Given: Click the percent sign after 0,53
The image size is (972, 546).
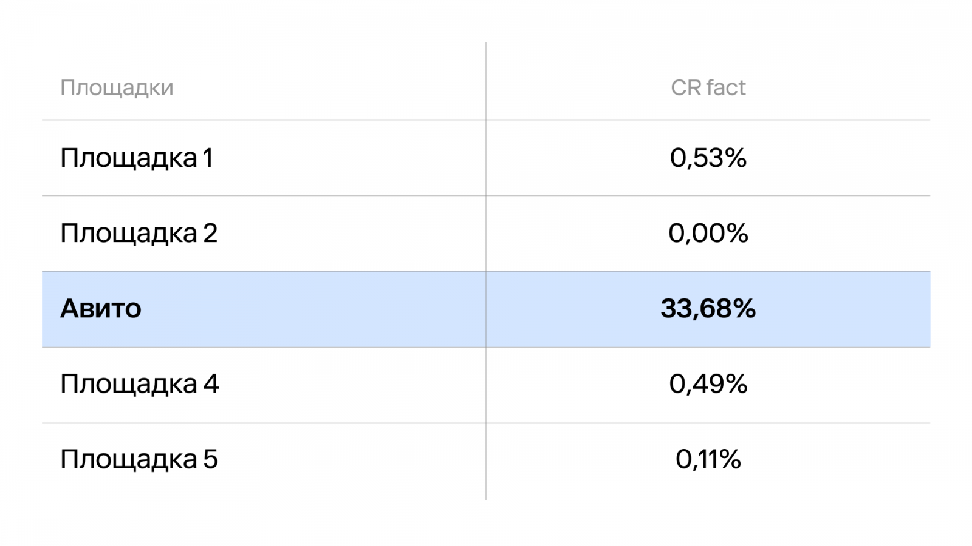Looking at the screenshot, I should [x=736, y=158].
